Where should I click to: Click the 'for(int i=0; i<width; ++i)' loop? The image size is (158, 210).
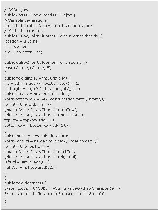28,105
